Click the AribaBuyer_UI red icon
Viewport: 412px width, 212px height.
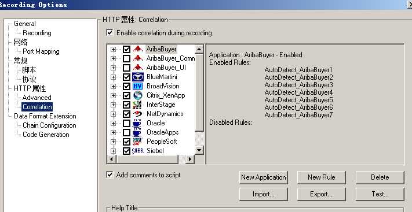[138, 68]
